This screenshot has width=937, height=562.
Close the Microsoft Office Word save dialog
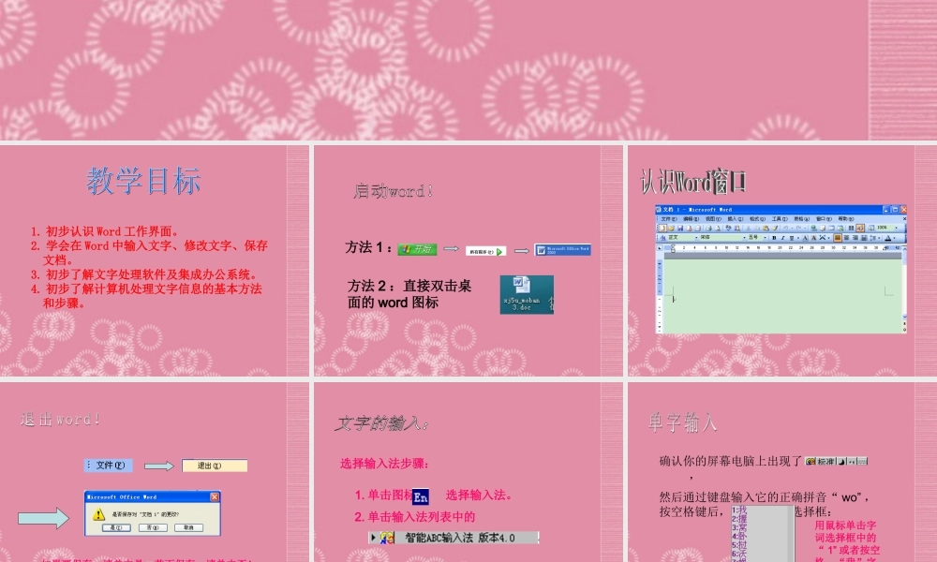tap(215, 496)
